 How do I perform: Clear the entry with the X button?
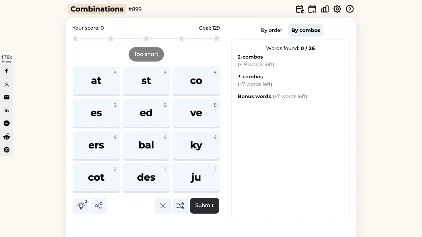click(x=163, y=206)
